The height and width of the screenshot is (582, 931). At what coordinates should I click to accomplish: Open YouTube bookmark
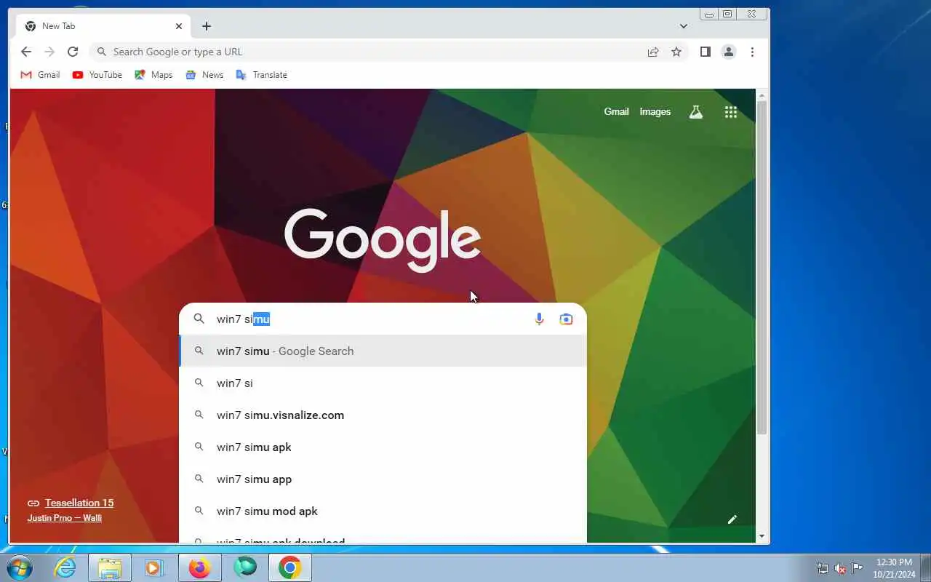point(97,75)
